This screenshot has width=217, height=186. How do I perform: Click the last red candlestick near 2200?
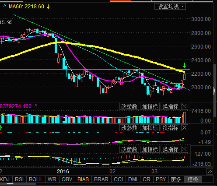click(184, 77)
